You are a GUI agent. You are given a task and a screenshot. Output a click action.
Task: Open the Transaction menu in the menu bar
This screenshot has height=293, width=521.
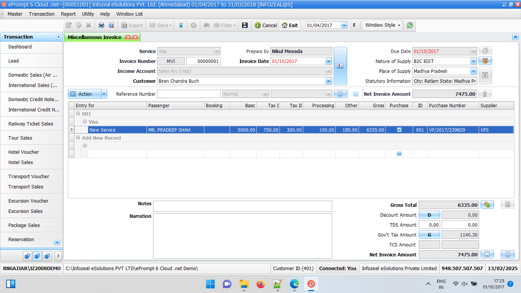42,14
